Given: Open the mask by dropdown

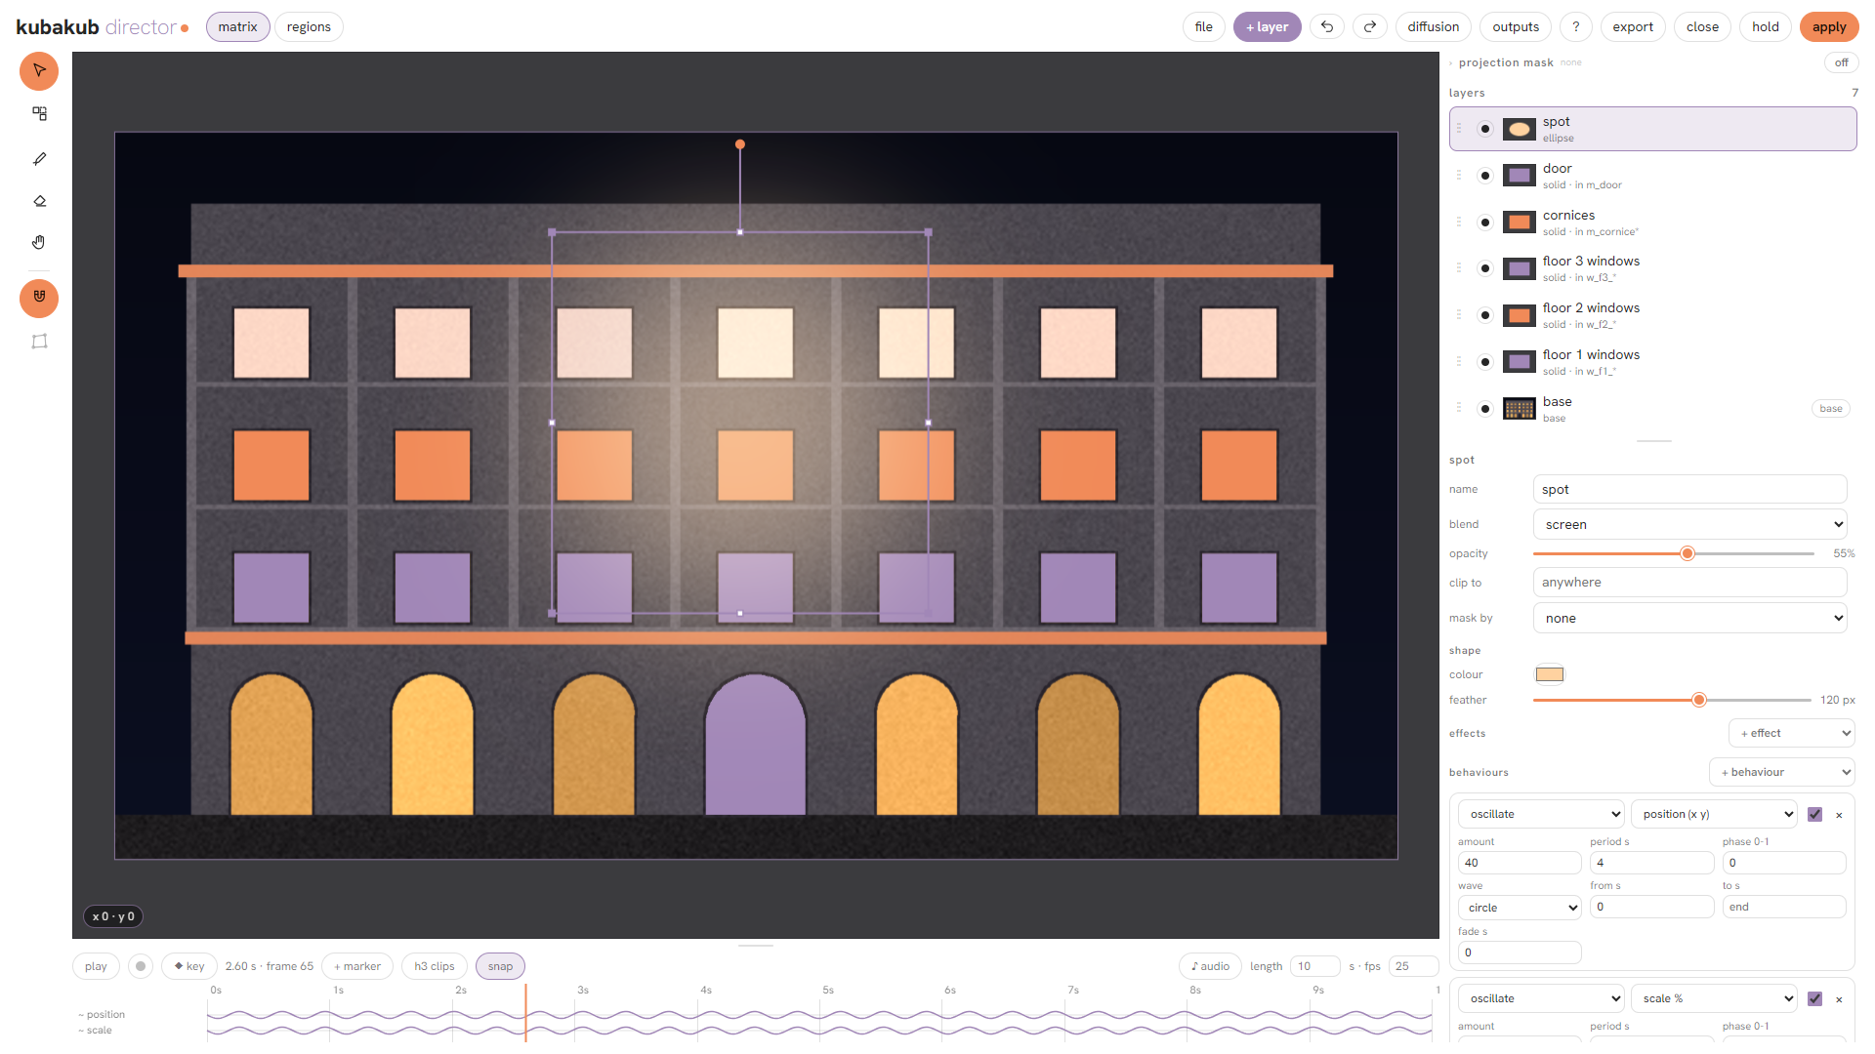Looking at the screenshot, I should point(1689,618).
